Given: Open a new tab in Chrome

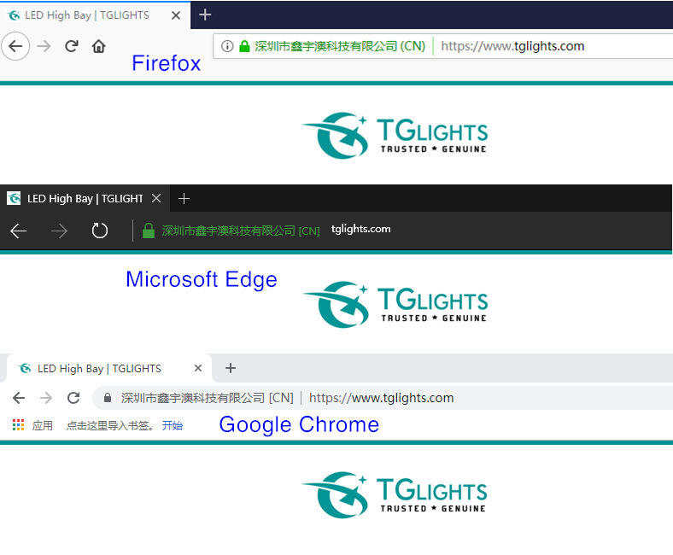Looking at the screenshot, I should pos(231,368).
